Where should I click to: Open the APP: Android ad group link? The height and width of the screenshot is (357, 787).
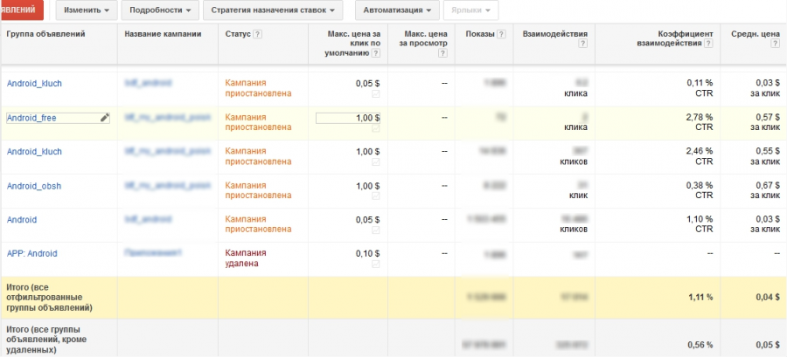coord(32,253)
